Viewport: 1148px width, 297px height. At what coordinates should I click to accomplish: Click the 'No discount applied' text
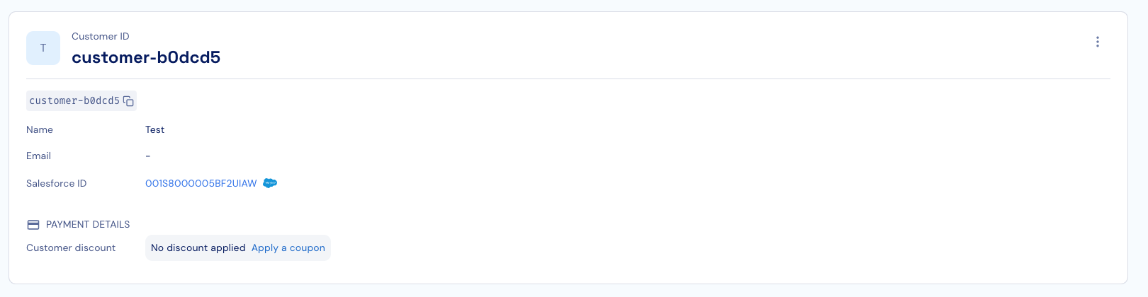198,248
